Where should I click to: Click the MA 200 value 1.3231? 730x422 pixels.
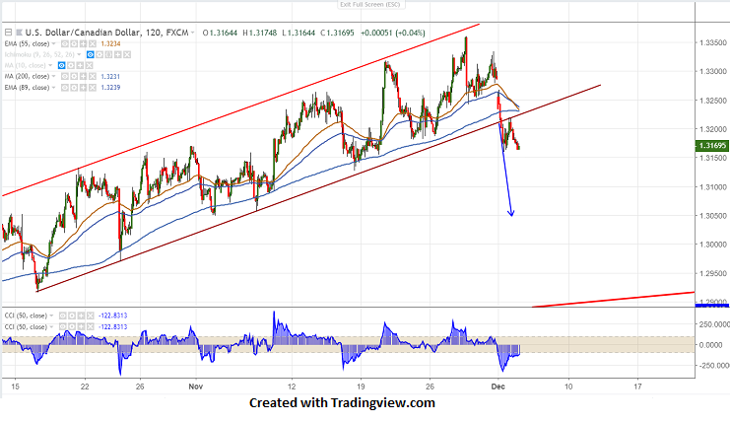[x=110, y=76]
